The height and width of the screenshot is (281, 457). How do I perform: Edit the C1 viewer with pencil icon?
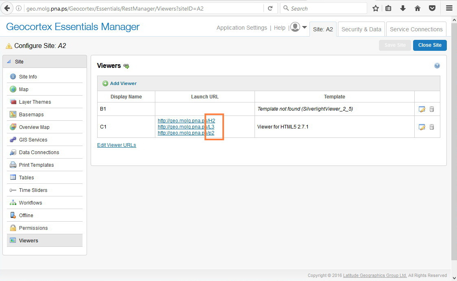tap(422, 127)
